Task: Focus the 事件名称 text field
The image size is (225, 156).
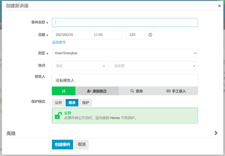Action: [x=125, y=22]
